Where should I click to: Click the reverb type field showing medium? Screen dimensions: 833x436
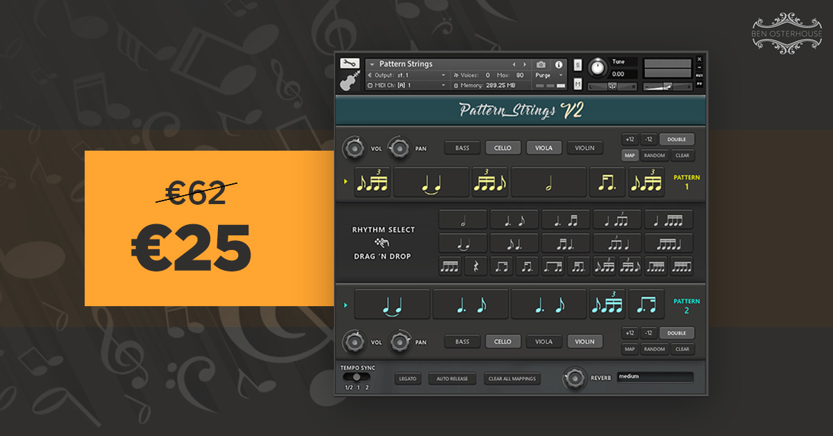(655, 377)
